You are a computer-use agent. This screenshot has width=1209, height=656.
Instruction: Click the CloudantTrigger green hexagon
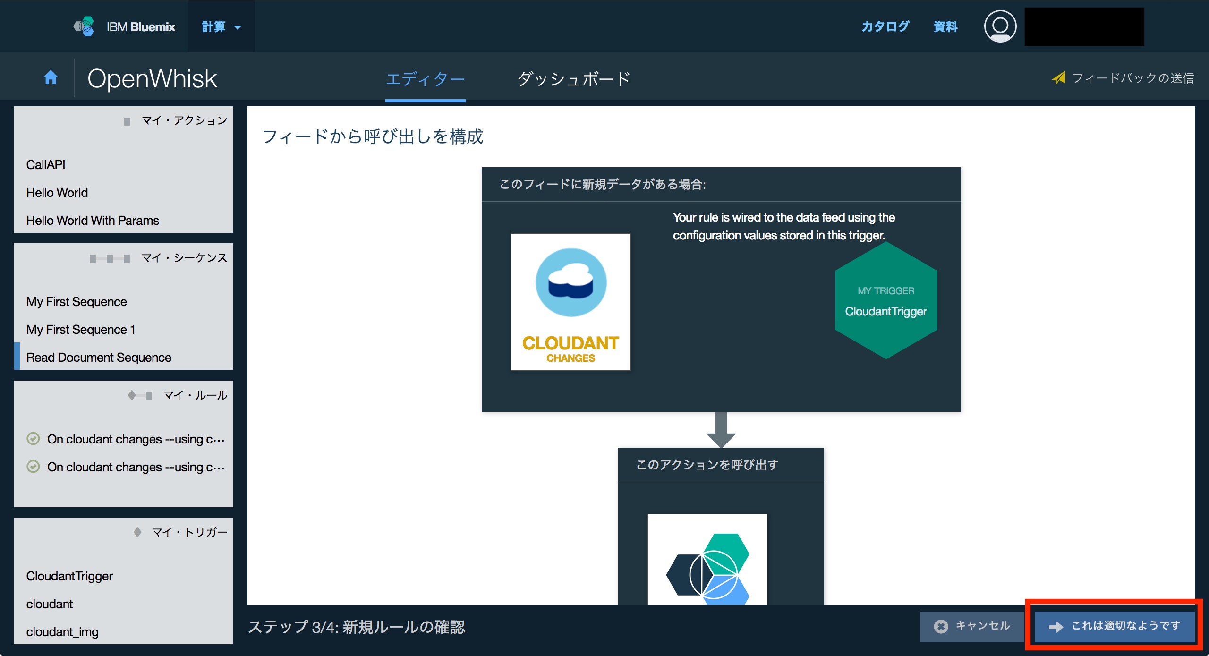886,301
